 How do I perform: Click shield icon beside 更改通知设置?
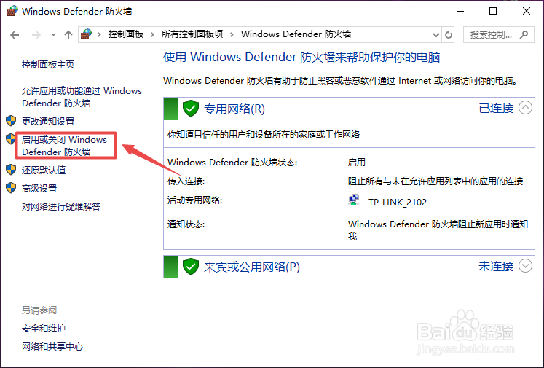11,121
